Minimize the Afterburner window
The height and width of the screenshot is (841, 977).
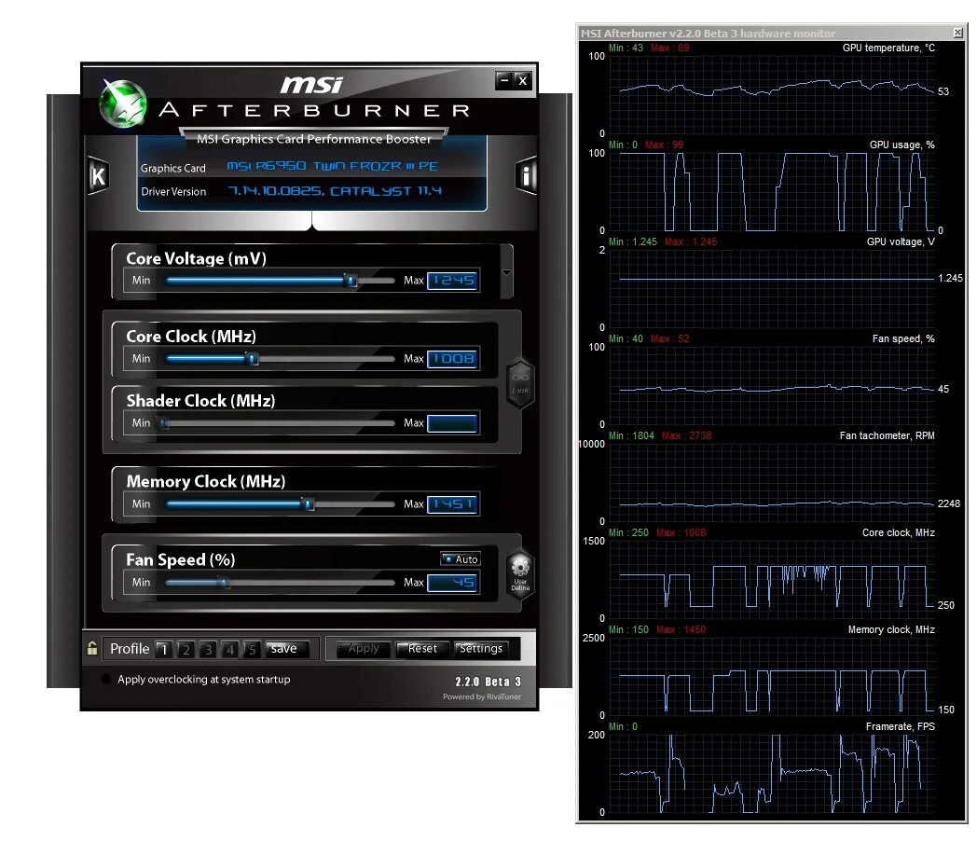504,80
